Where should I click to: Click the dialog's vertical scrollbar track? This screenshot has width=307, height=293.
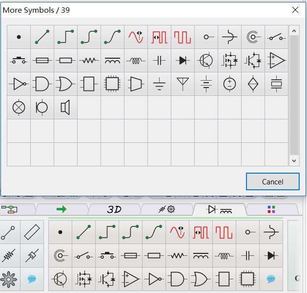(x=294, y=95)
